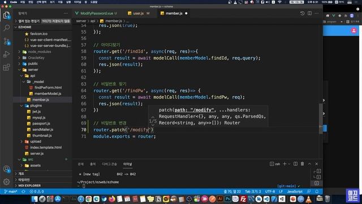Open sendMailer.js file
Viewport: 362px width, 204px height.
click(x=42, y=130)
